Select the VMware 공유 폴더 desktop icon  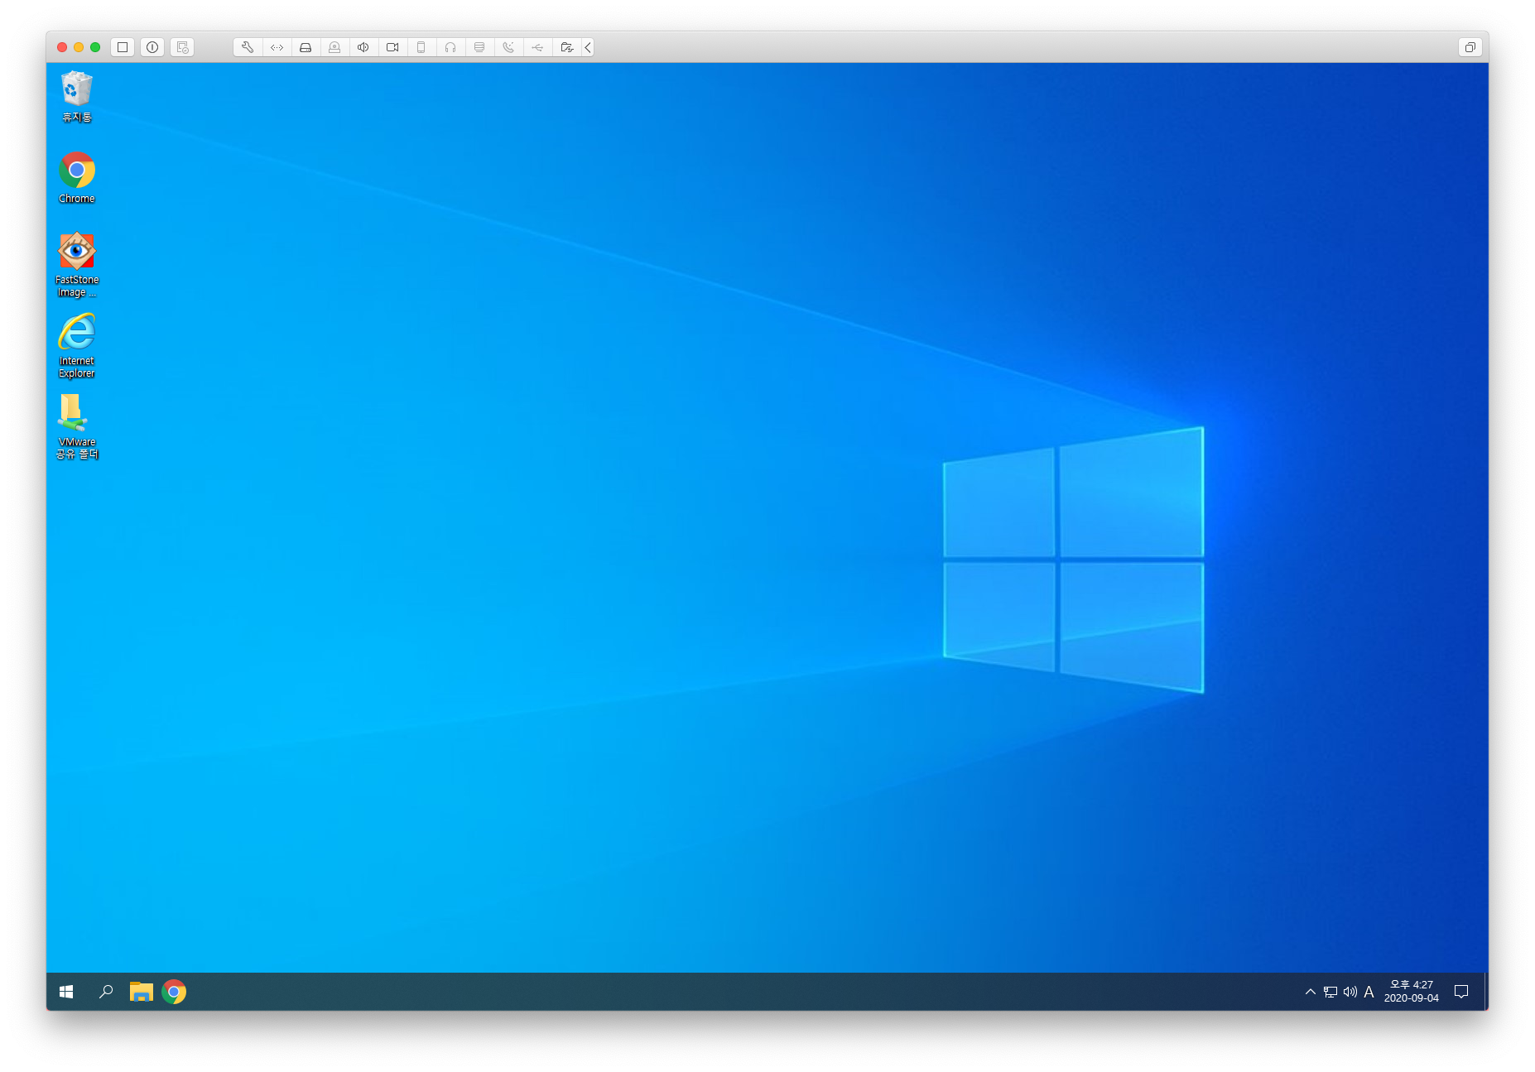click(77, 427)
